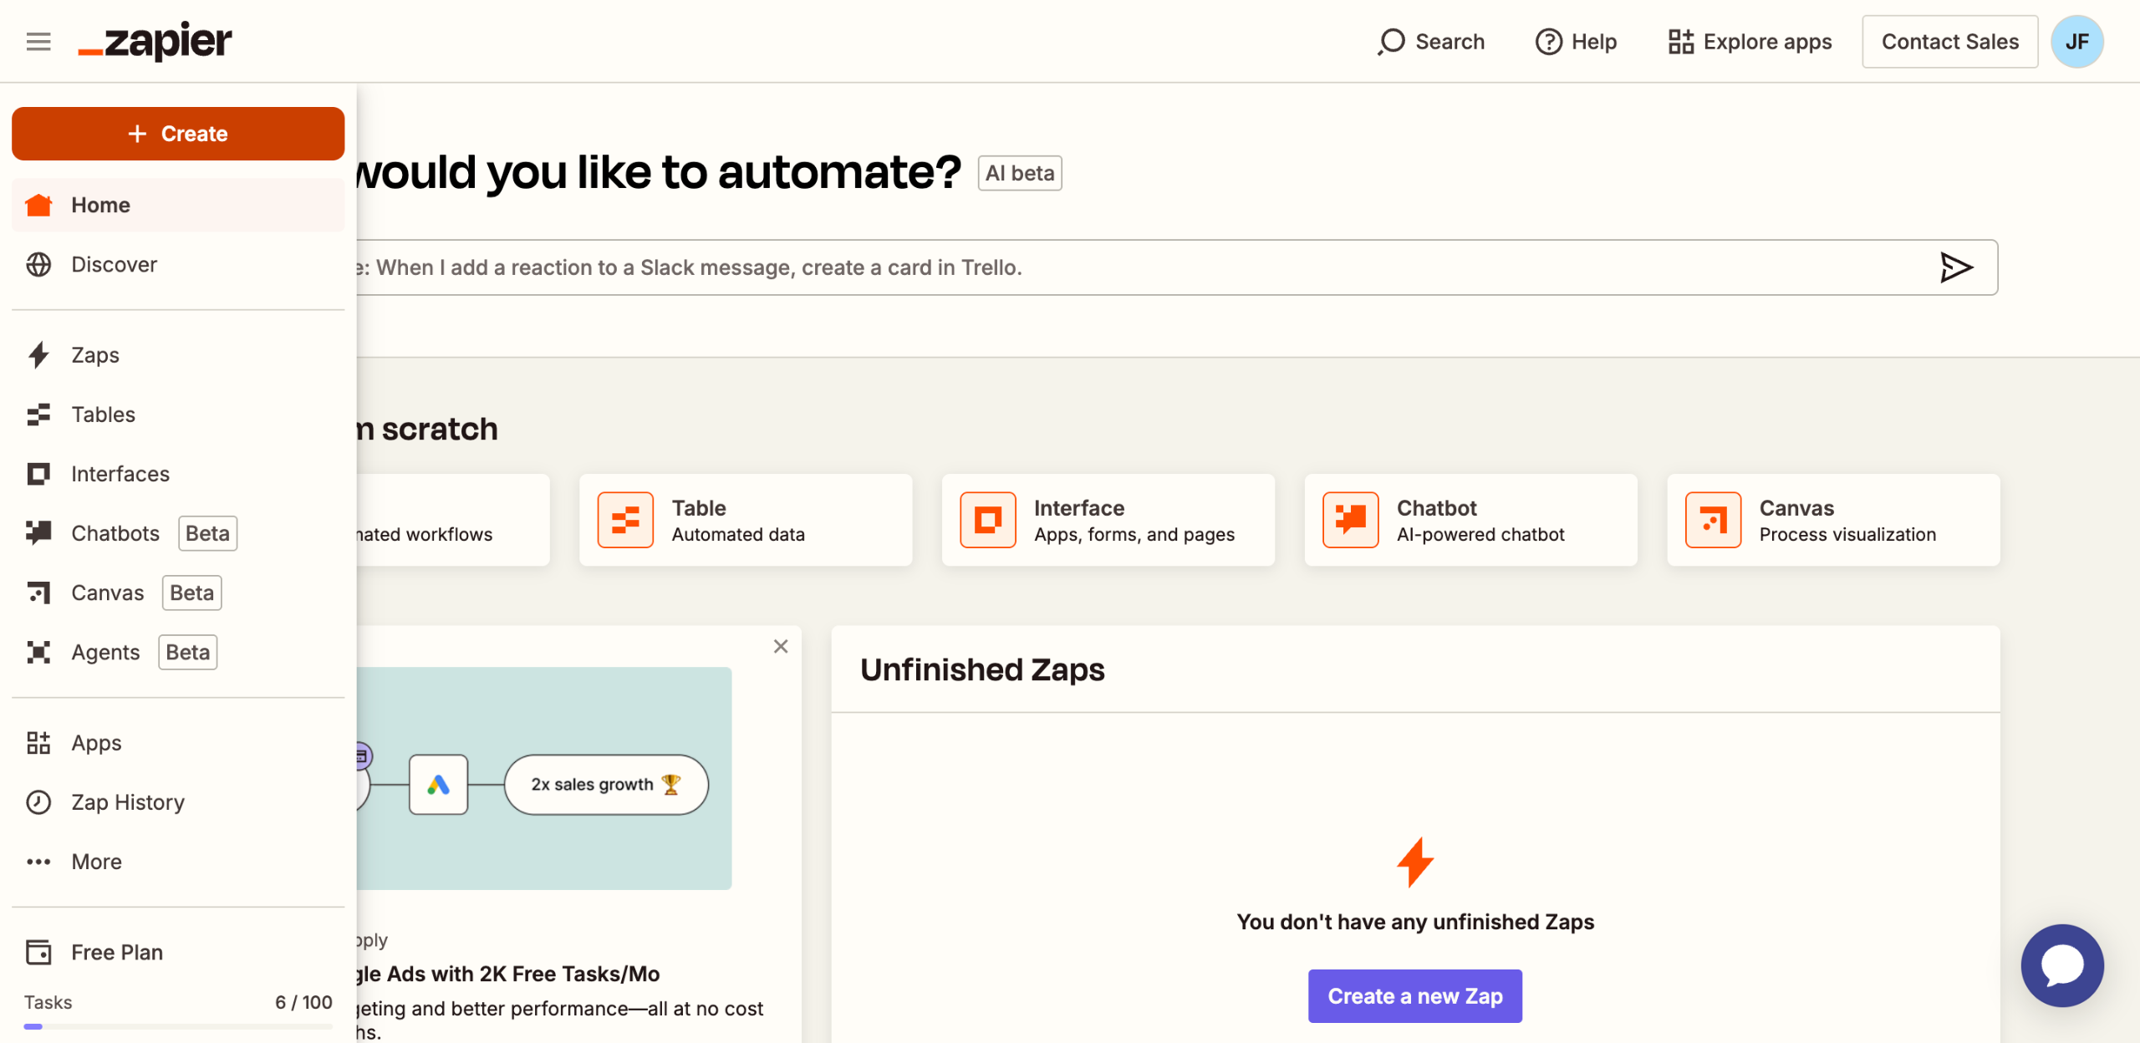Go to Zaps in sidebar

click(x=94, y=355)
